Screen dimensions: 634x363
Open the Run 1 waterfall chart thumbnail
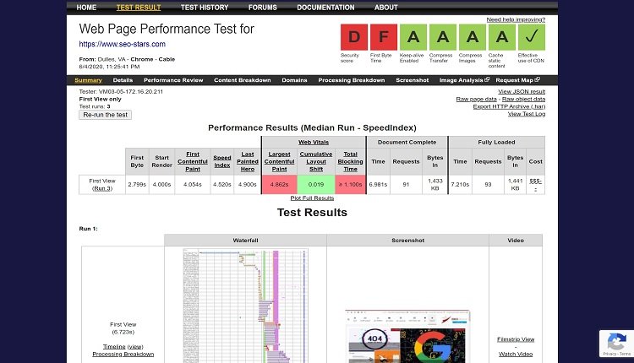245,306
